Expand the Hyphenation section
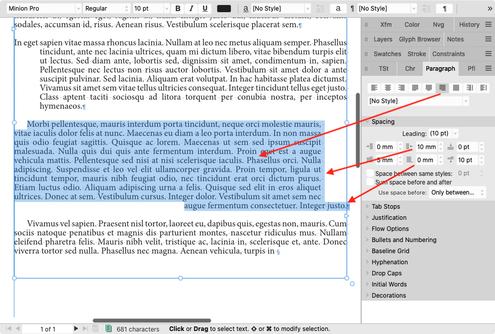Image resolution: width=495 pixels, height=334 pixels. pos(389,262)
